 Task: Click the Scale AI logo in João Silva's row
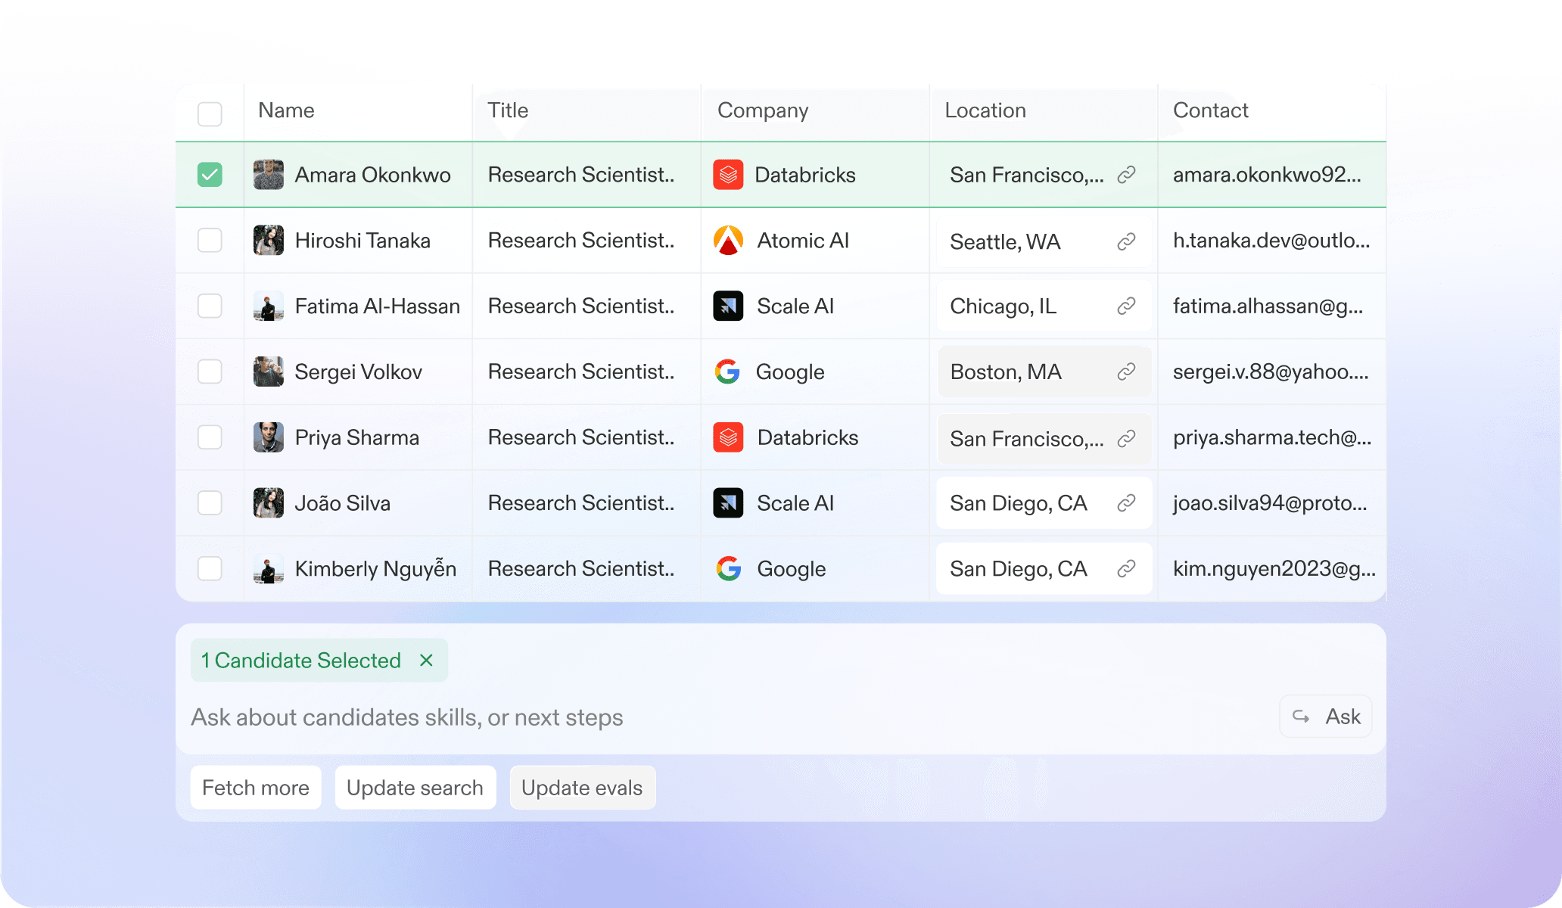(x=728, y=503)
